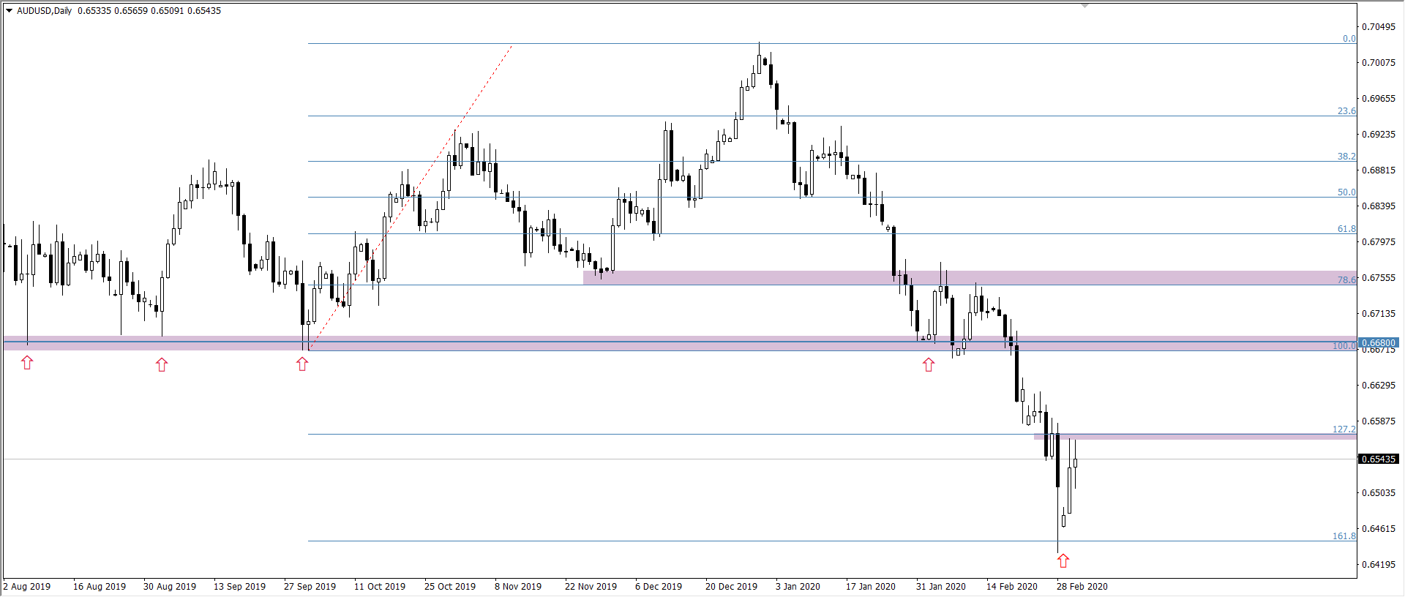Screen dimensions: 1405x597
Task: Select the 23.6 Fibonacci level label
Action: click(1346, 111)
